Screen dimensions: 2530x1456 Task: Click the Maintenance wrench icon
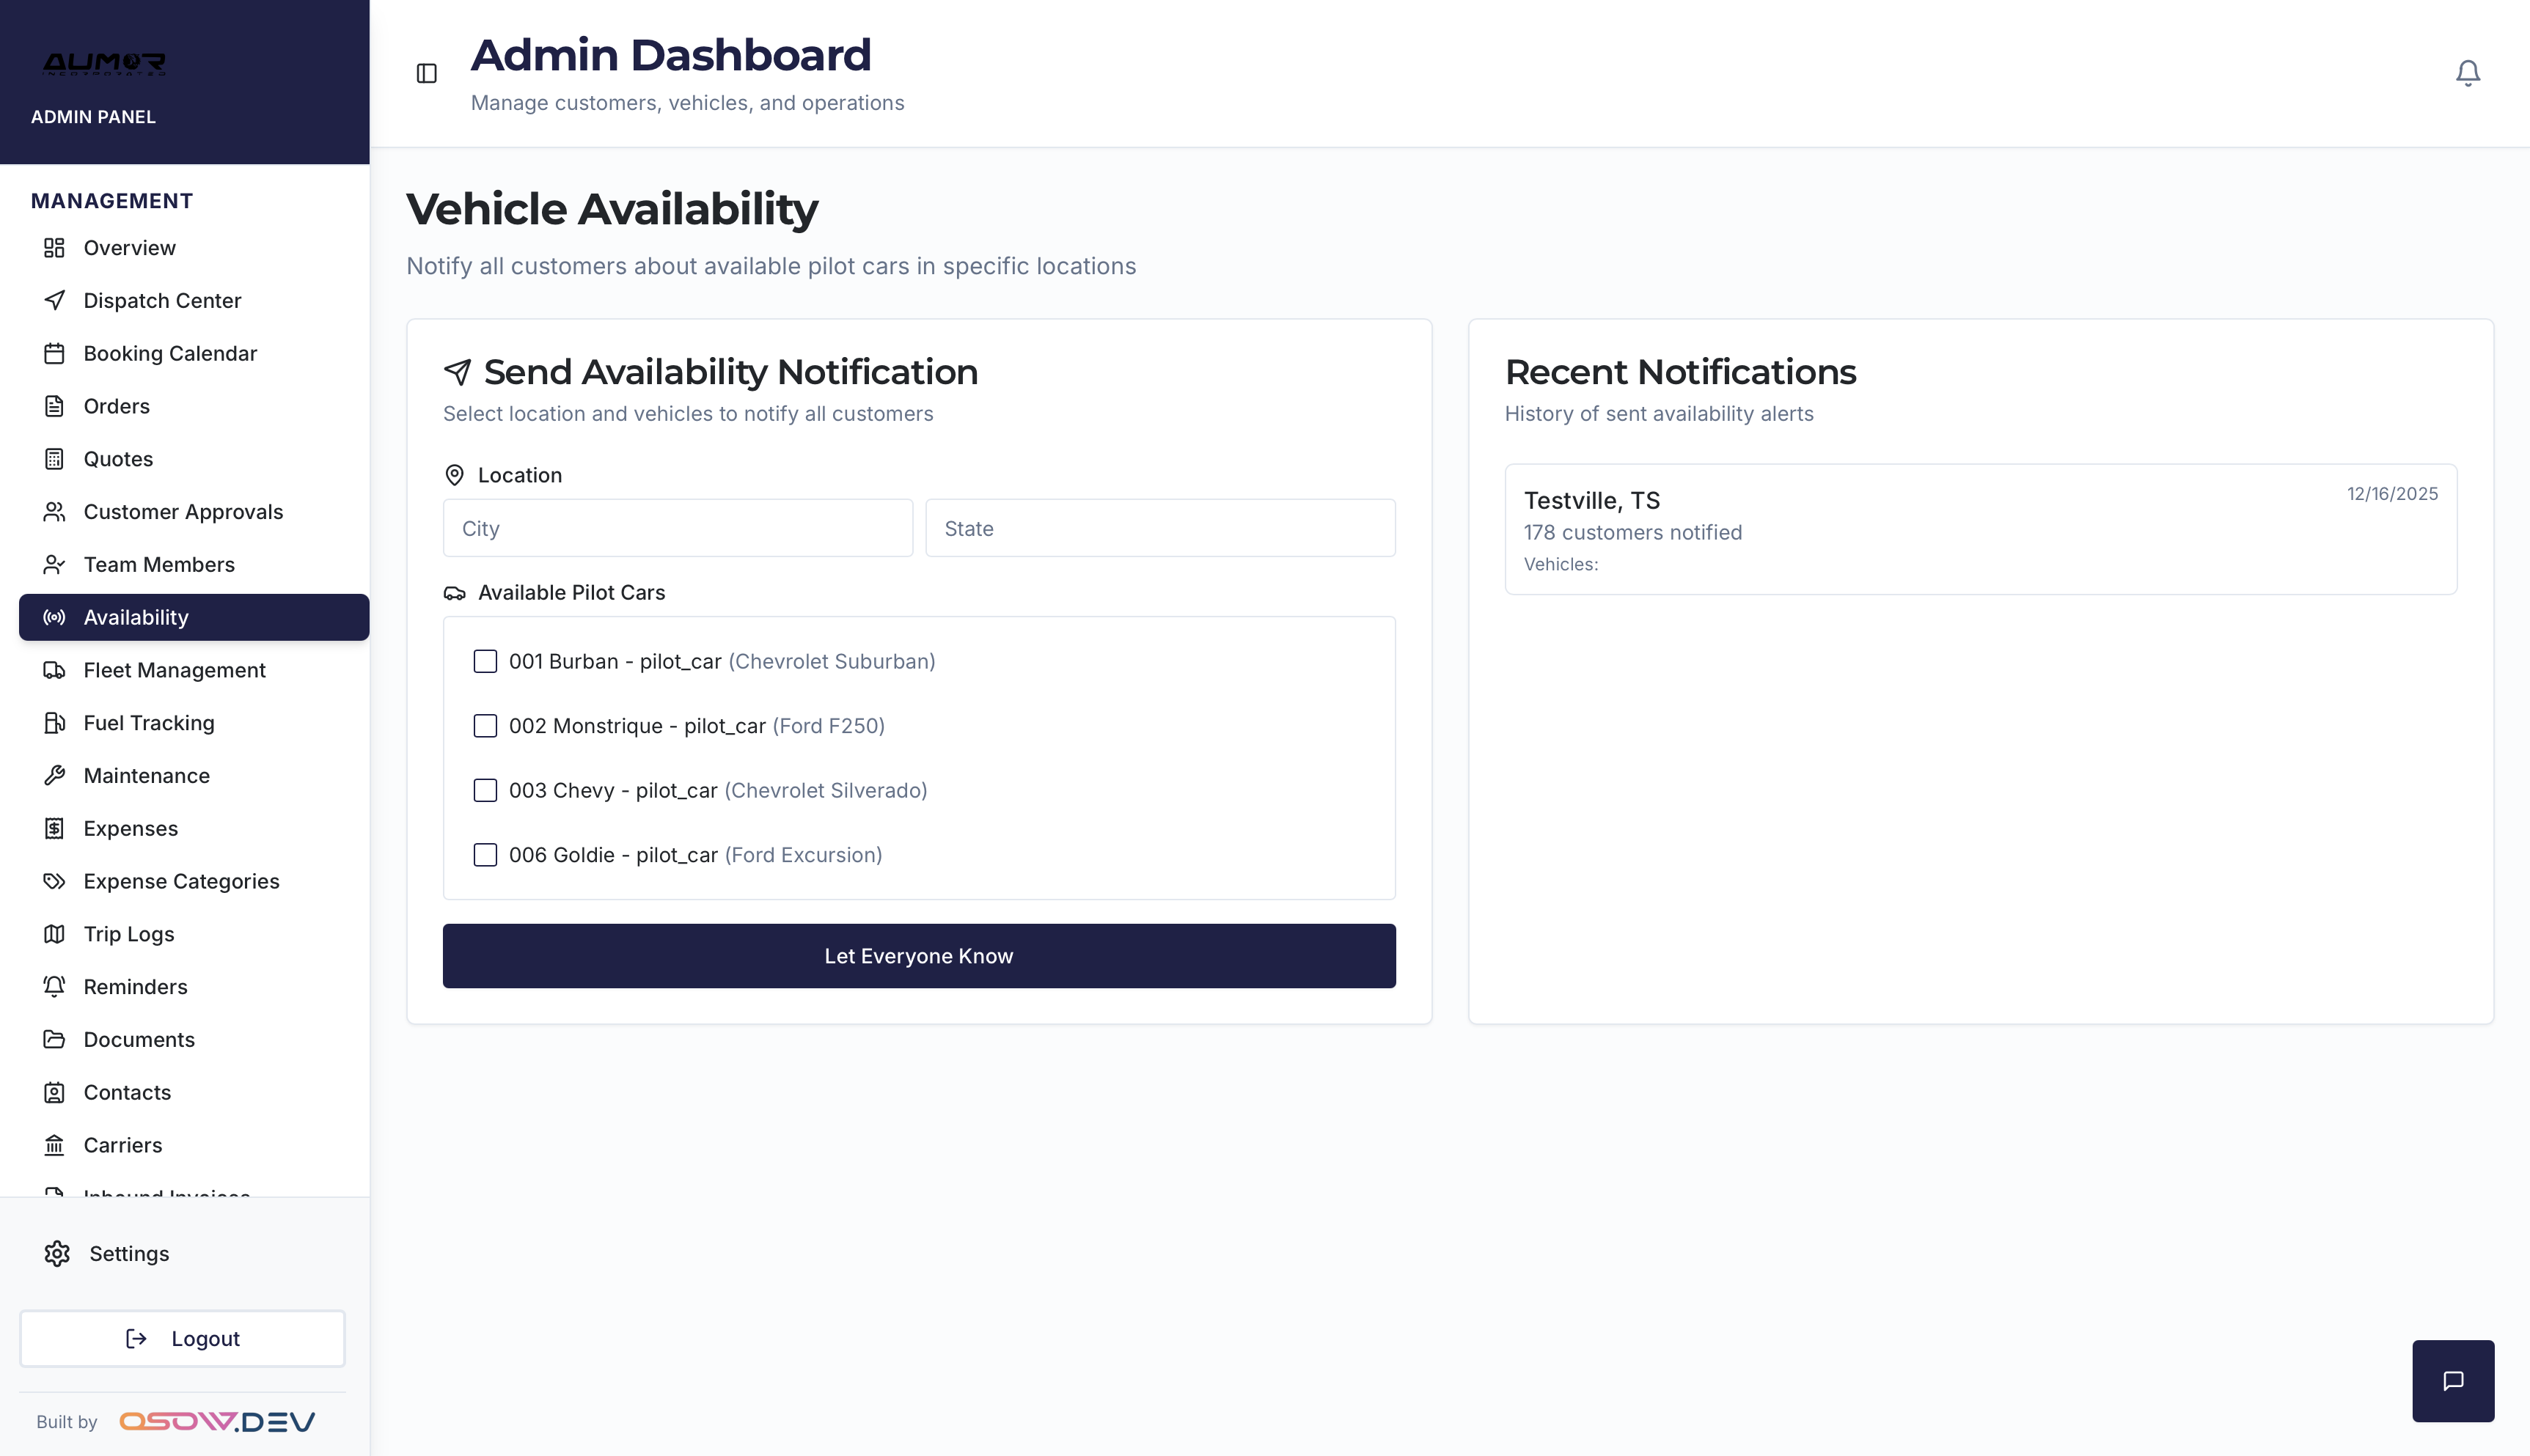tap(55, 776)
